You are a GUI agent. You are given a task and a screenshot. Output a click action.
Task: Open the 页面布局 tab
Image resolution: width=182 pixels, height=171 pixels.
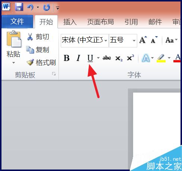pos(100,22)
